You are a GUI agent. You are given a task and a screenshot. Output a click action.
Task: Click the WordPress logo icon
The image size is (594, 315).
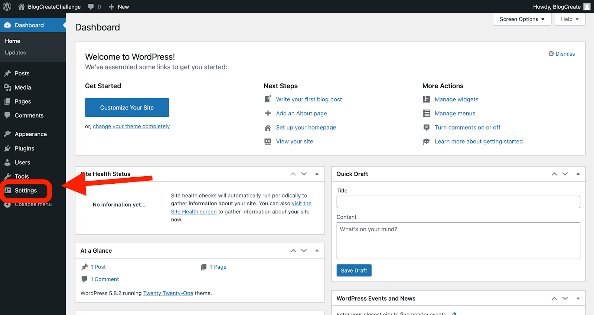[x=7, y=7]
